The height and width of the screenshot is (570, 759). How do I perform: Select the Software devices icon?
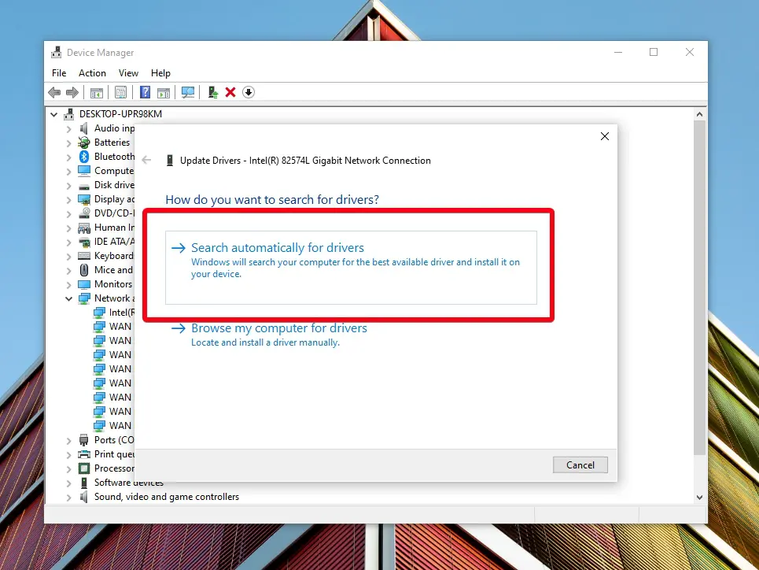pos(84,483)
